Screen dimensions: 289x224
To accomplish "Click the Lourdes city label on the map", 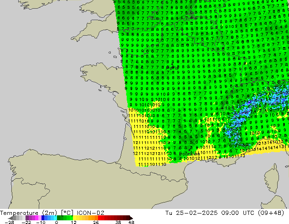I will (189, 154).
